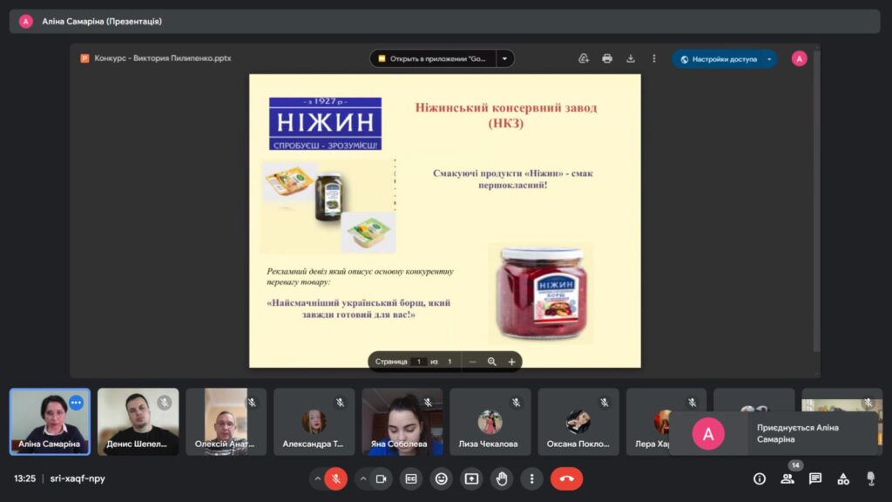Open options dots on Аліна Самаріна tile
This screenshot has width=892, height=502.
(77, 403)
